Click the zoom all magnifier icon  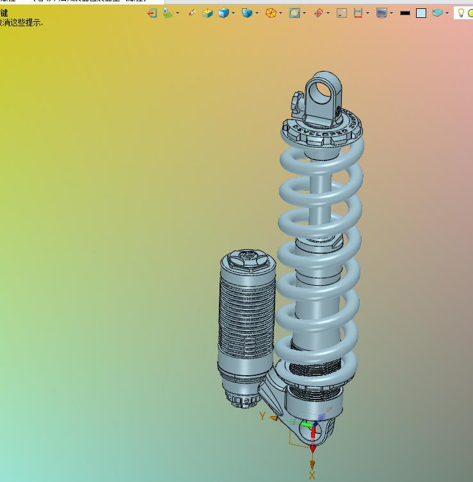(294, 13)
